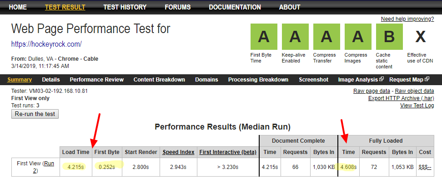Click Export HTTP Archive (.har) link
Viewport: 442px width, 178px height.
pos(401,98)
